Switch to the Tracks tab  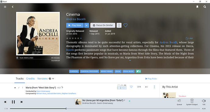19,79
